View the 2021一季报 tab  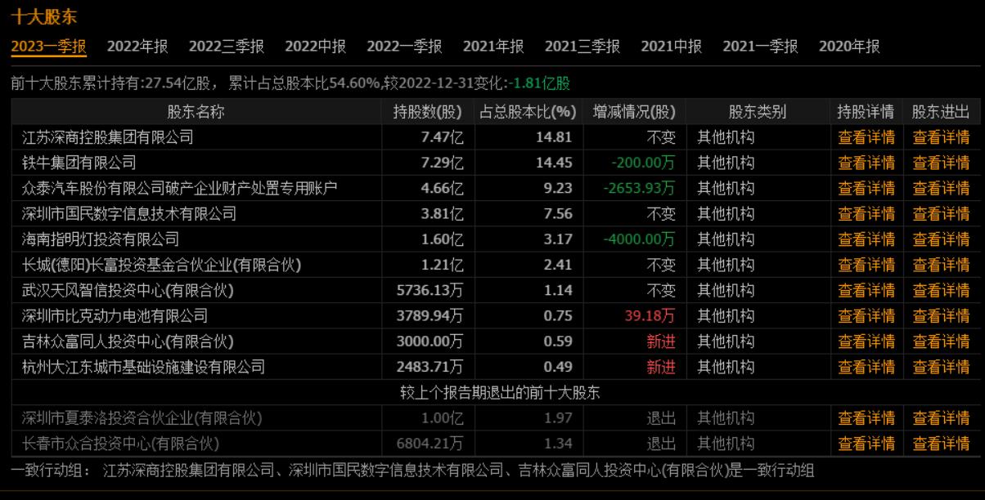pos(761,47)
